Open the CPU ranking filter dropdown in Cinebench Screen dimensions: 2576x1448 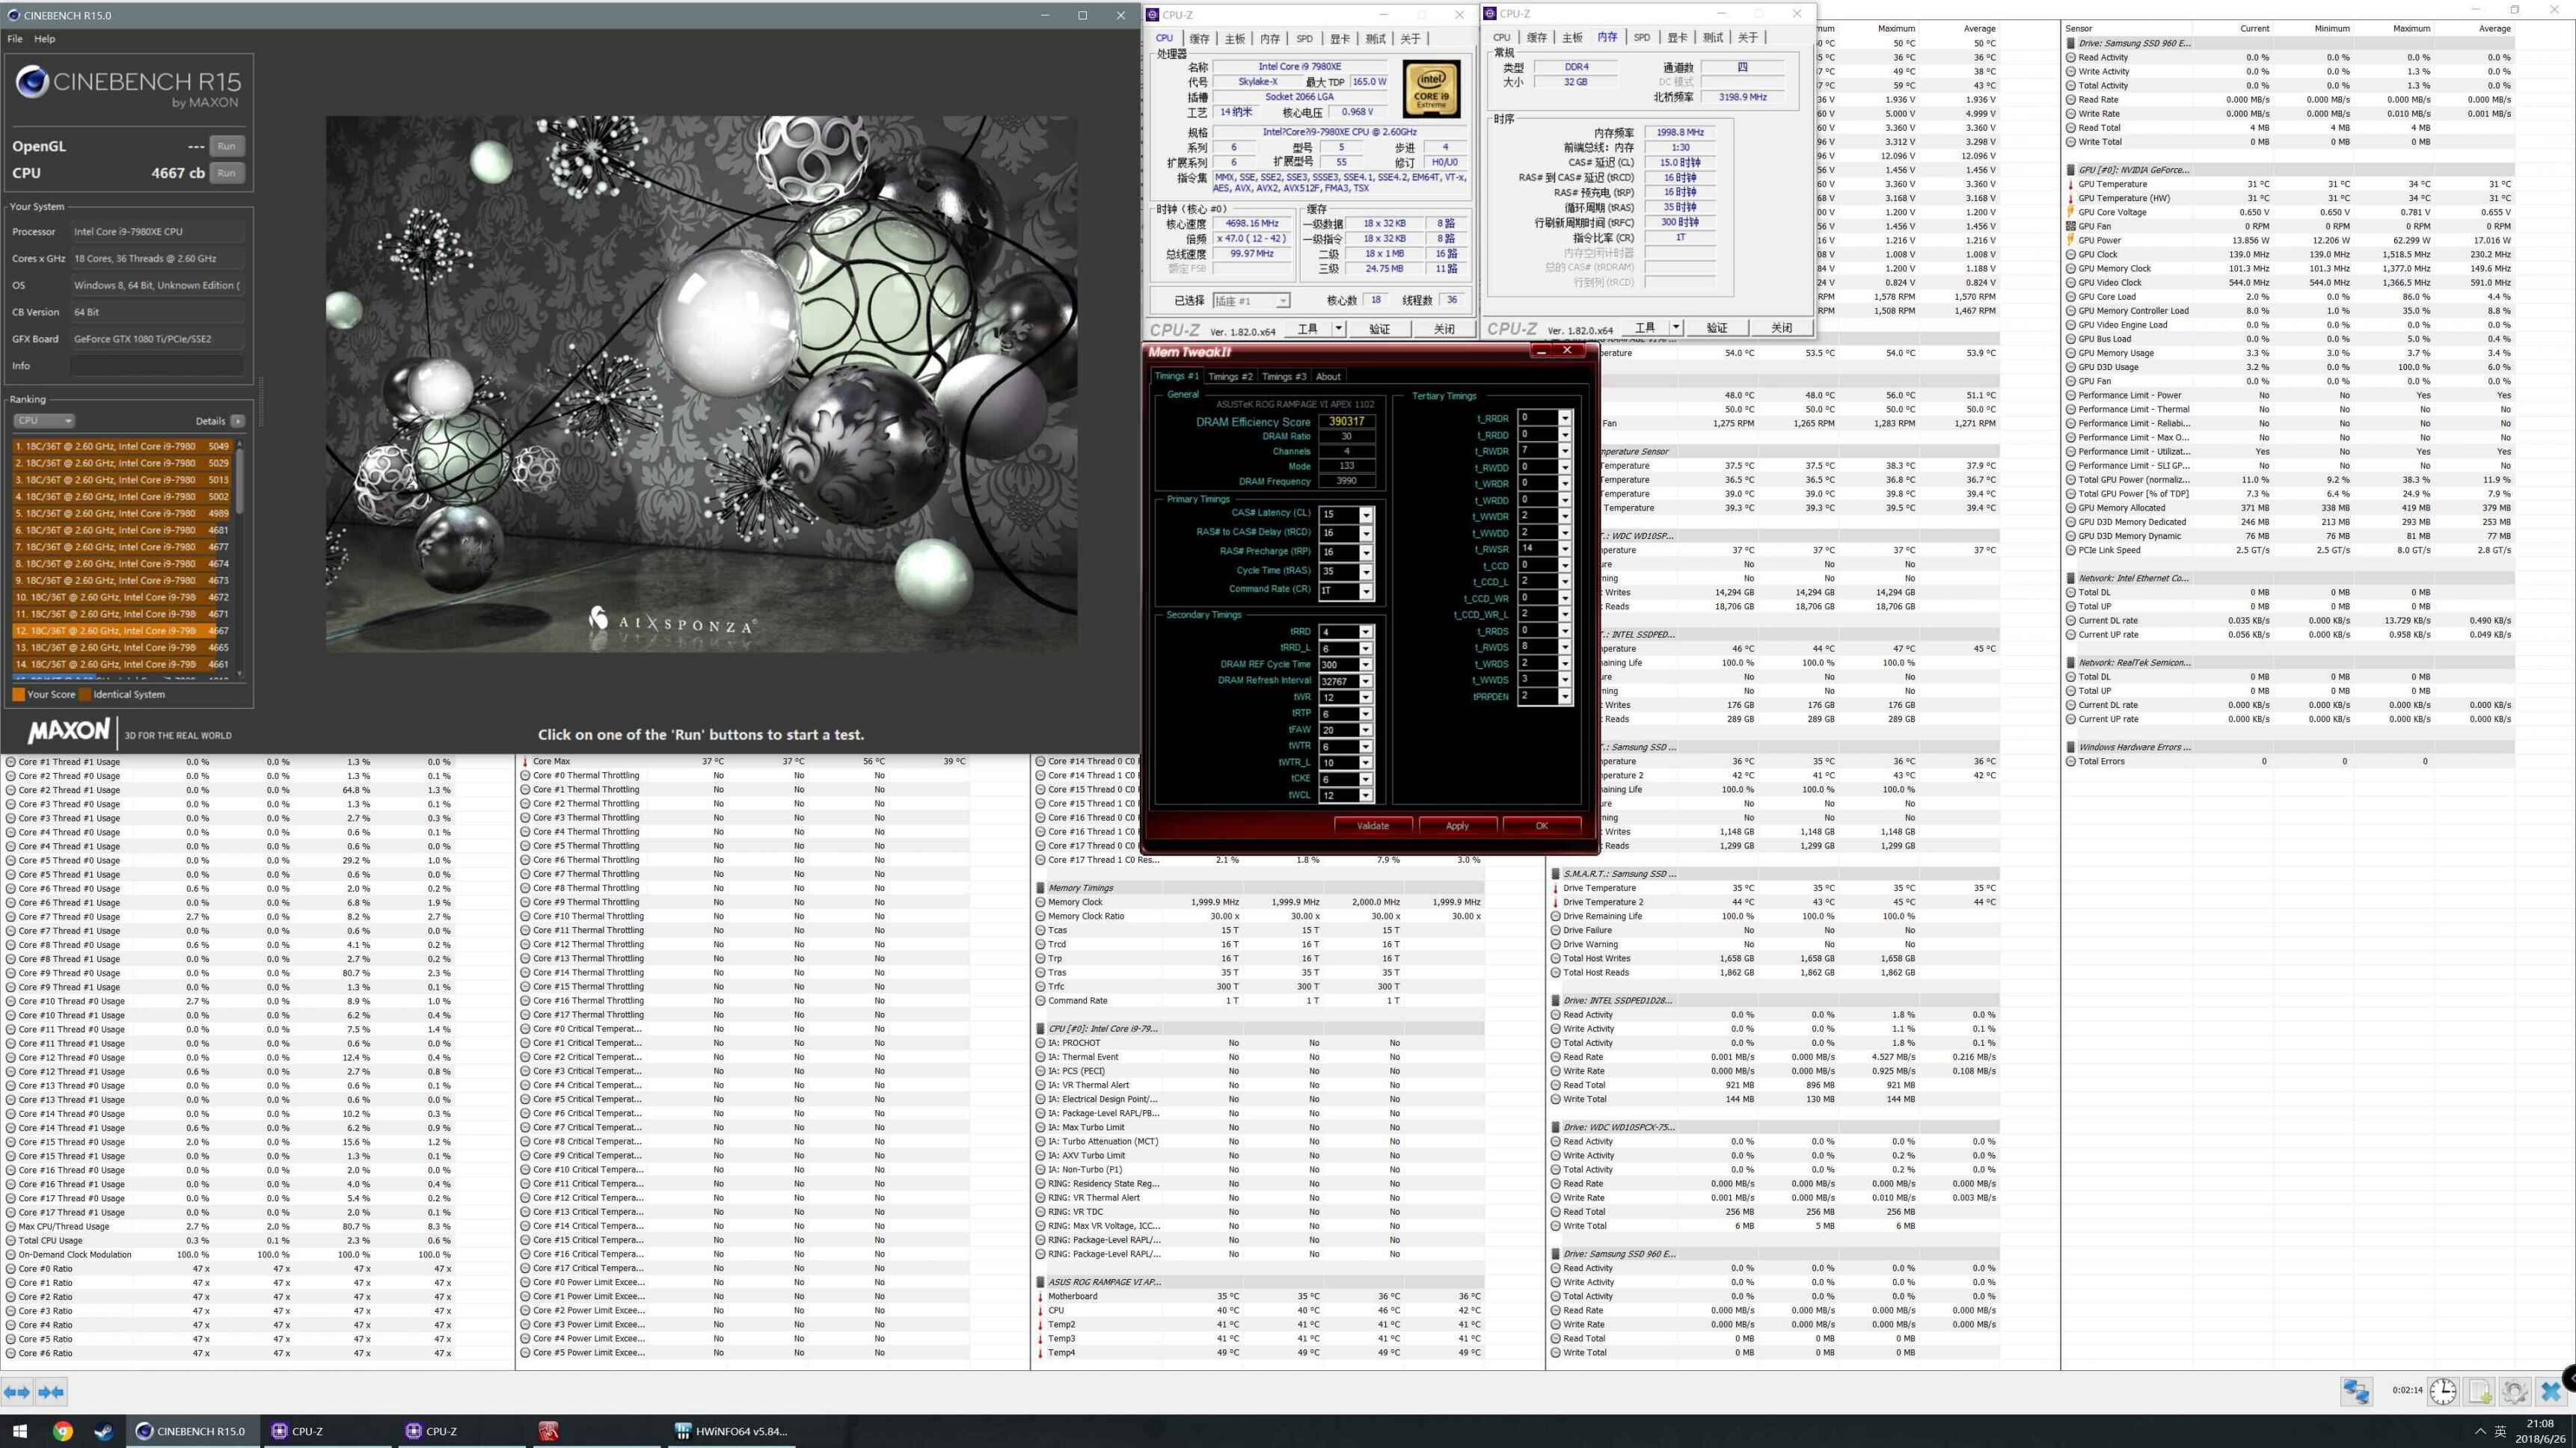(44, 421)
